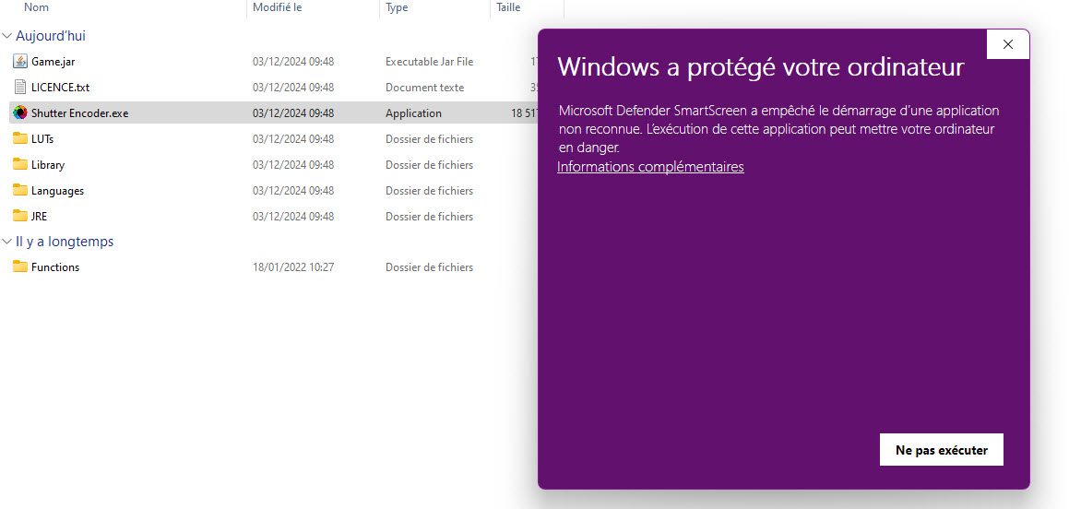
Task: Click the Library folder icon
Action: click(x=20, y=165)
